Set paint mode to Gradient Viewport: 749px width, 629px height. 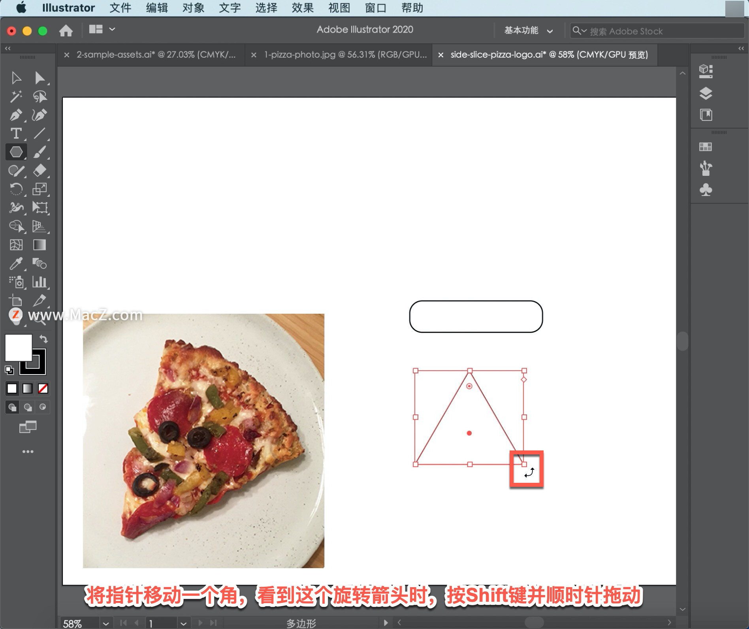point(28,389)
